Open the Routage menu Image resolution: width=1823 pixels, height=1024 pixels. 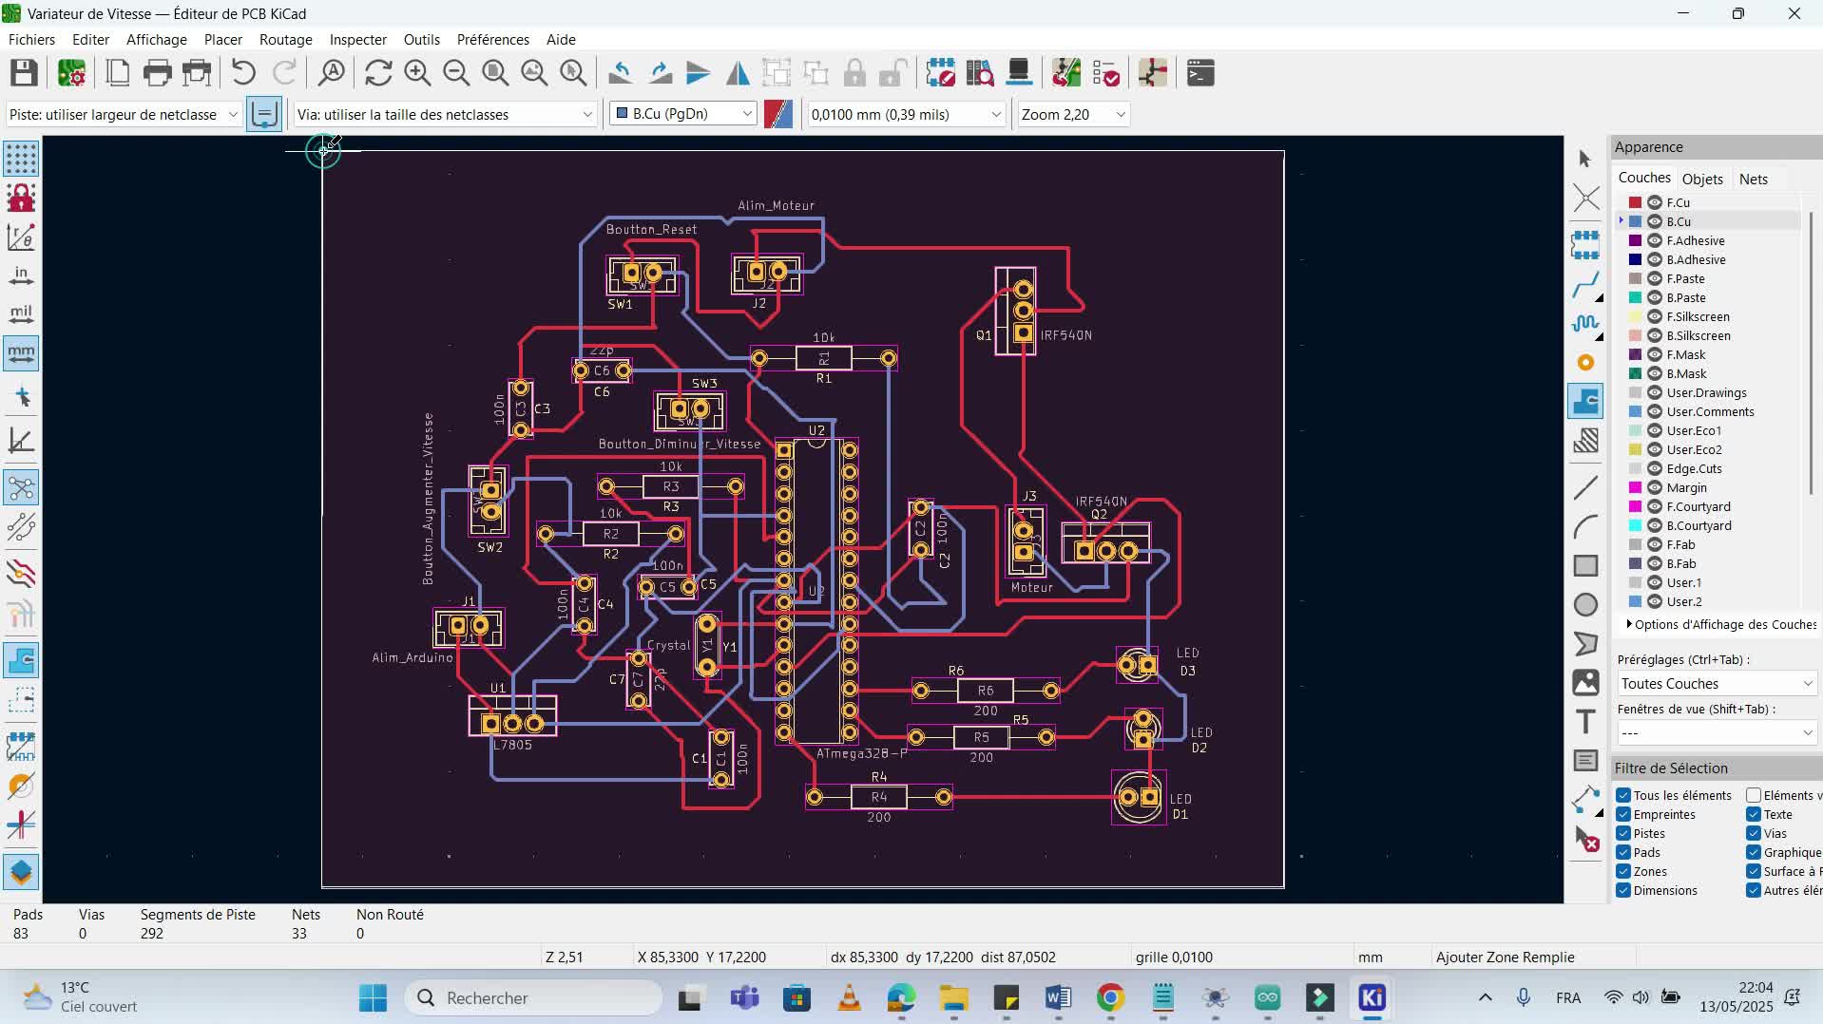286,40
